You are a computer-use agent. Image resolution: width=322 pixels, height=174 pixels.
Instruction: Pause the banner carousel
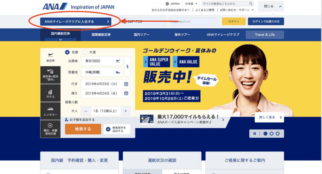(x=255, y=134)
